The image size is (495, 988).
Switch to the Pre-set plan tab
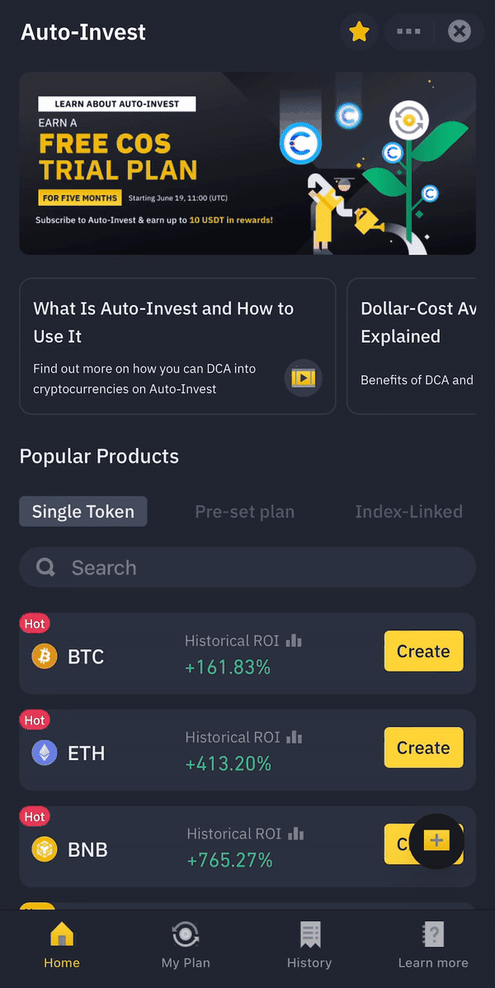244,511
